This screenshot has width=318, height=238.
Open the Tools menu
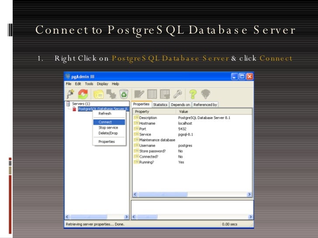89,84
